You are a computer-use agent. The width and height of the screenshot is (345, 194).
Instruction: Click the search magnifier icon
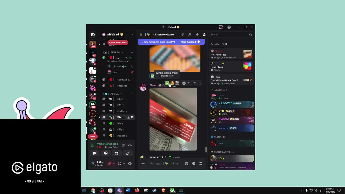click(x=250, y=34)
